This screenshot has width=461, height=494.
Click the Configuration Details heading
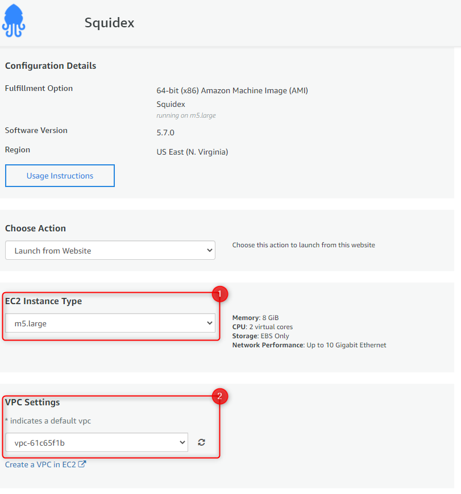pyautogui.click(x=51, y=65)
